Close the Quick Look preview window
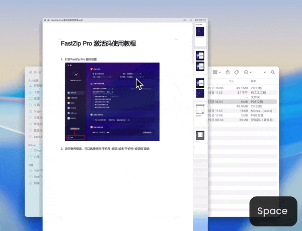 45,20
